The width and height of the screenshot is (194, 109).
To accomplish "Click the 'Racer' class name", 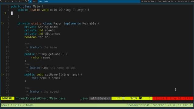I will (x=58, y=24).
